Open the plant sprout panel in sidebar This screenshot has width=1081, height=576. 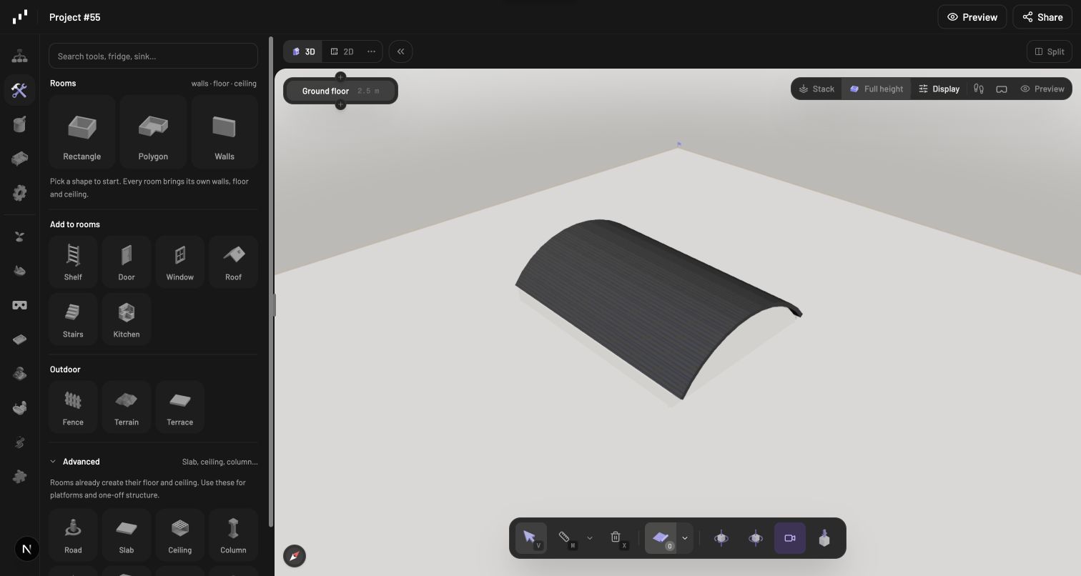point(19,237)
